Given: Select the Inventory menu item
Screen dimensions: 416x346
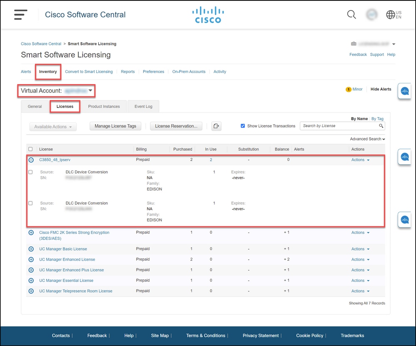Looking at the screenshot, I should (48, 72).
